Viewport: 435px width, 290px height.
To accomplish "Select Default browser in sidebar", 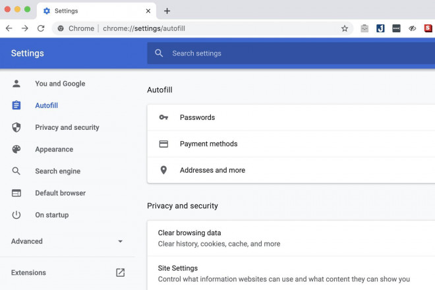I will pos(60,193).
